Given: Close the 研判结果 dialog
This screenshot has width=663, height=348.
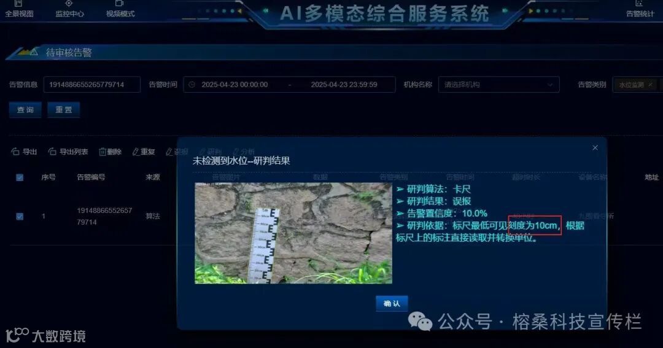Looking at the screenshot, I should pos(595,147).
